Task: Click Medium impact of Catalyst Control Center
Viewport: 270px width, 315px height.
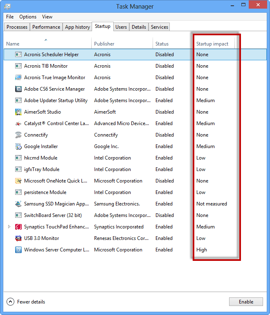Action: pyautogui.click(x=205, y=123)
